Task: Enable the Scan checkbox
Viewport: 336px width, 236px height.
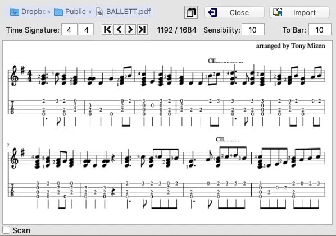Action: [x=6, y=230]
